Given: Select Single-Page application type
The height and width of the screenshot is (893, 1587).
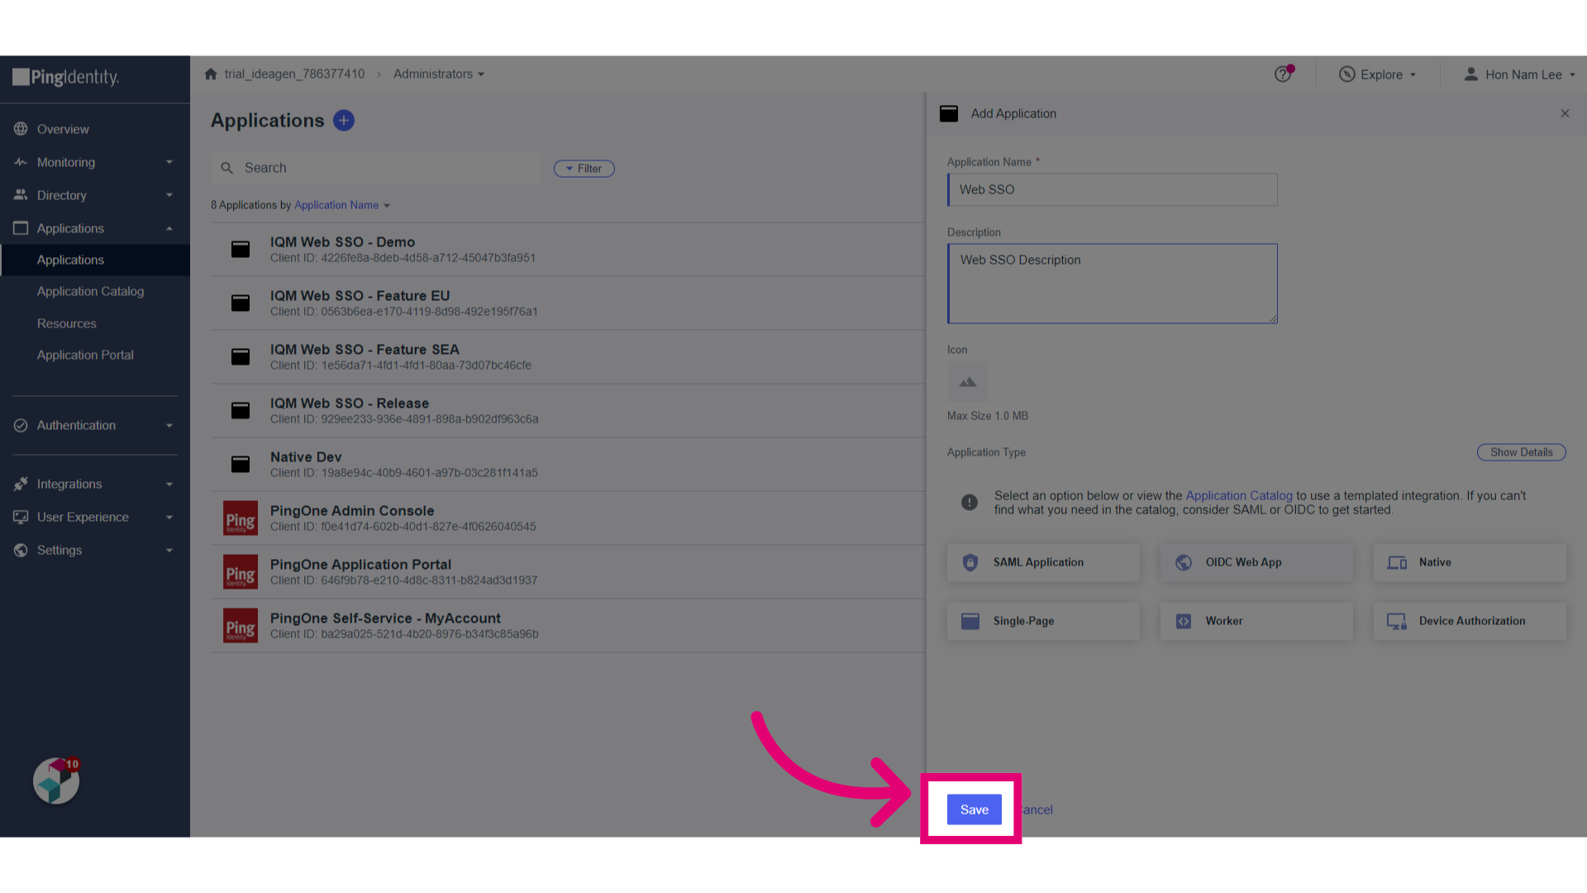Looking at the screenshot, I should click(1043, 621).
